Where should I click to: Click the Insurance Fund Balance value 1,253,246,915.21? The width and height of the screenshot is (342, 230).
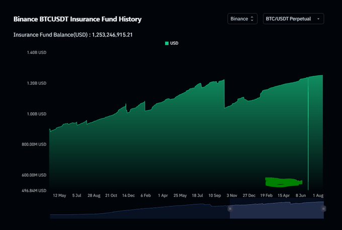112,35
